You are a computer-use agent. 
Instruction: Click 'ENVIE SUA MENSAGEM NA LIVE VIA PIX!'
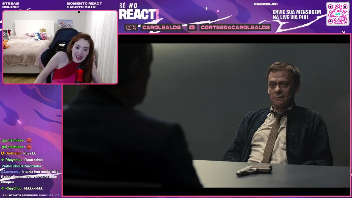click(297, 15)
